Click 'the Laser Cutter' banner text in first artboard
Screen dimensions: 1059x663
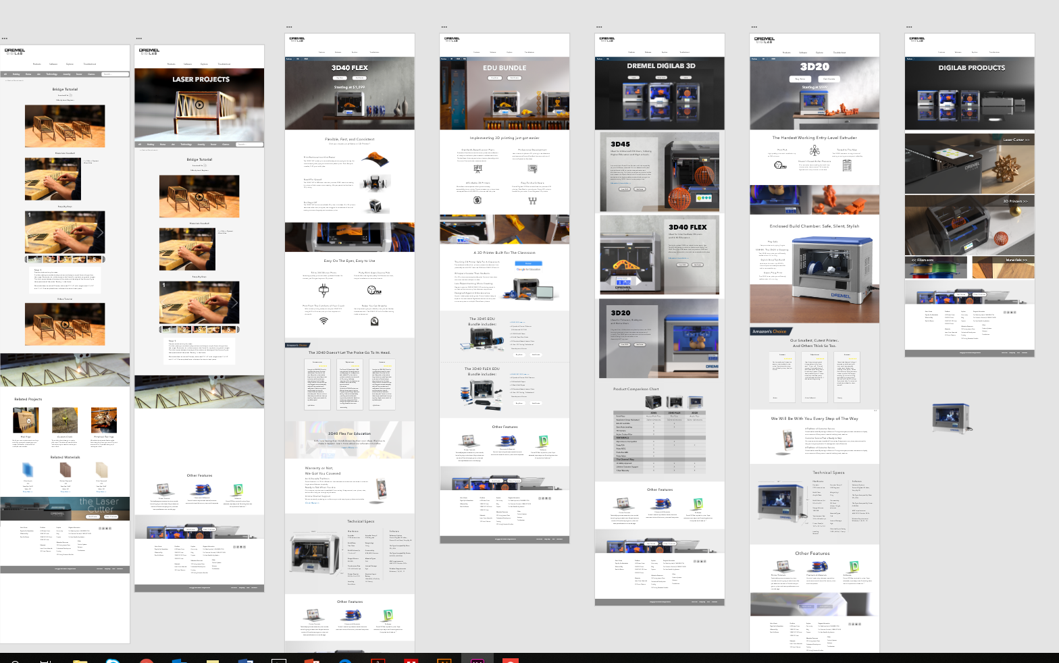click(99, 505)
